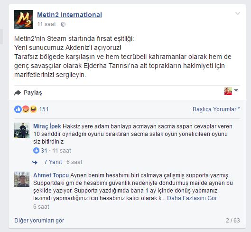251x232 pixels.
Task: Open the 151 reactions count
Action: (x=44, y=109)
